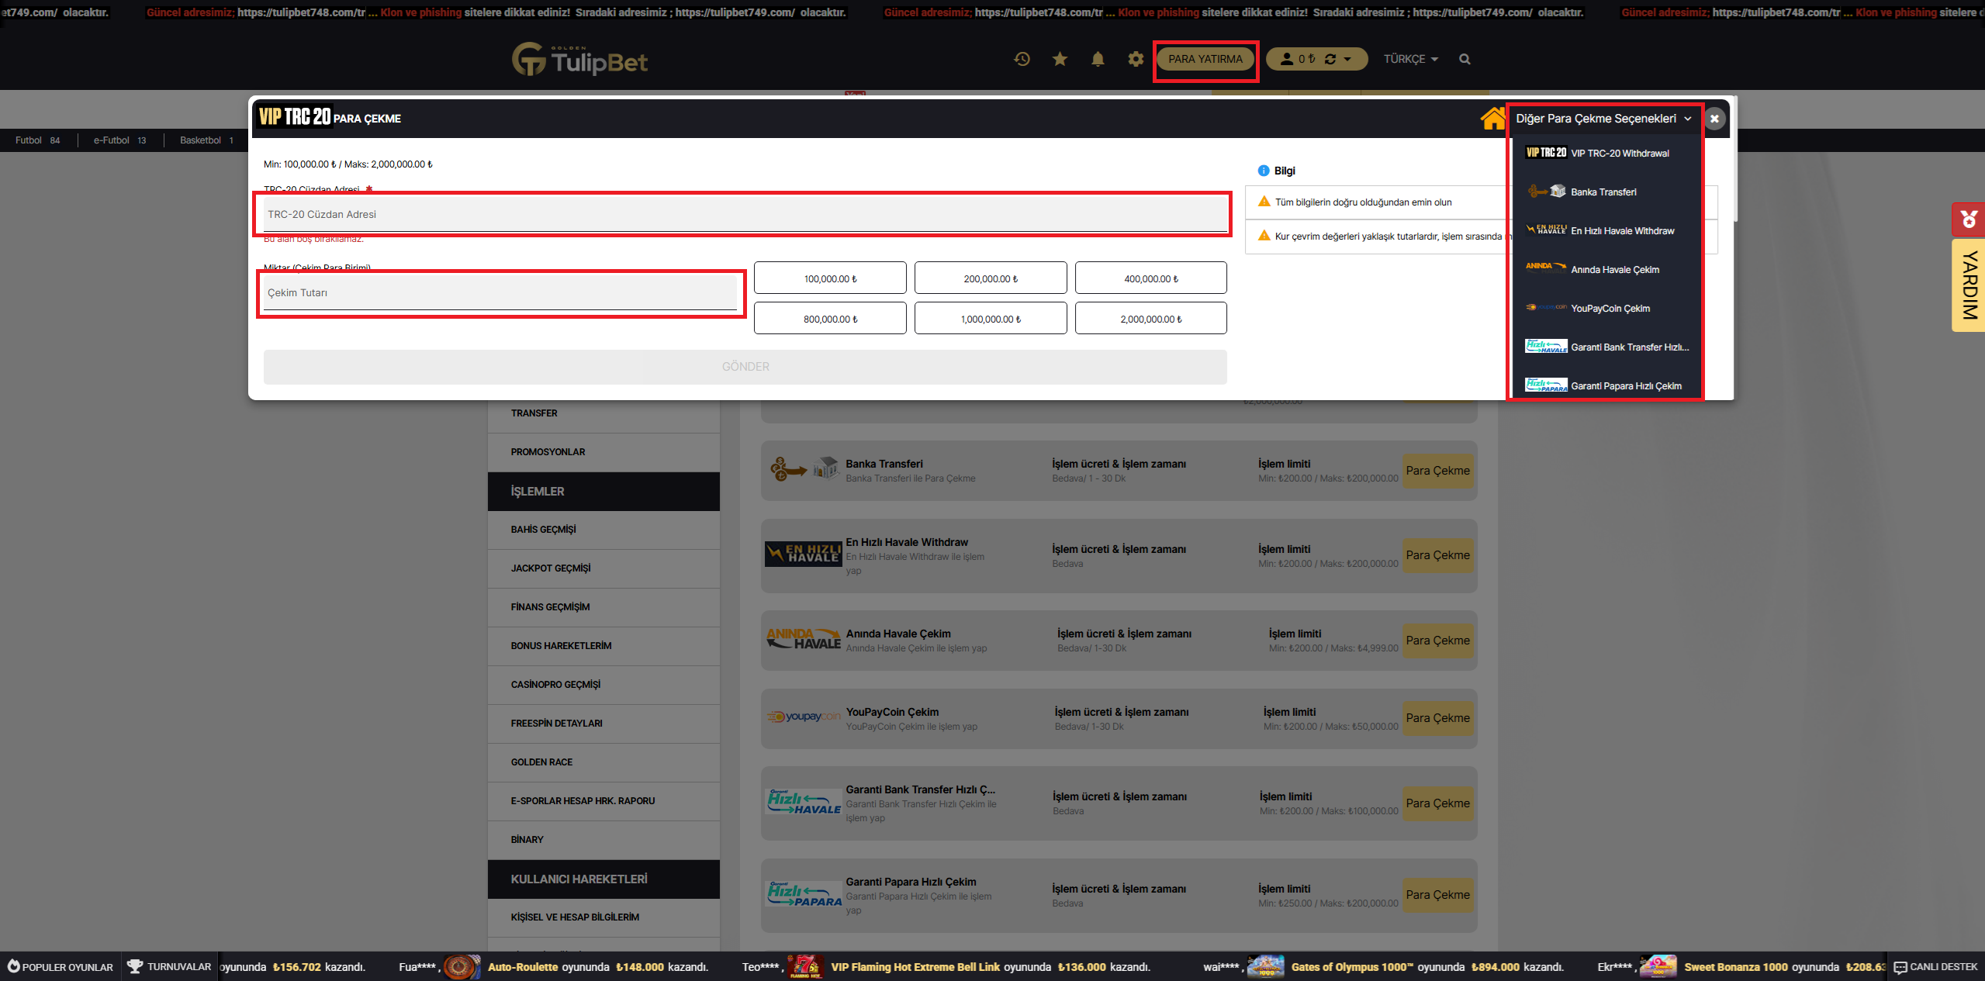Choose the 1,000,000.00 ₺ preset amount

(991, 318)
